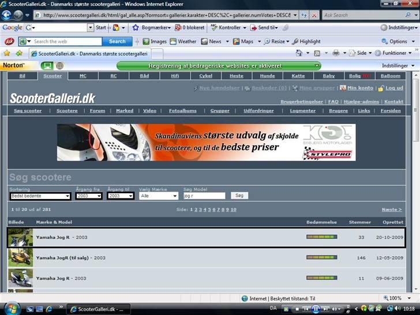Open the Sortering dropdown

(x=40, y=196)
